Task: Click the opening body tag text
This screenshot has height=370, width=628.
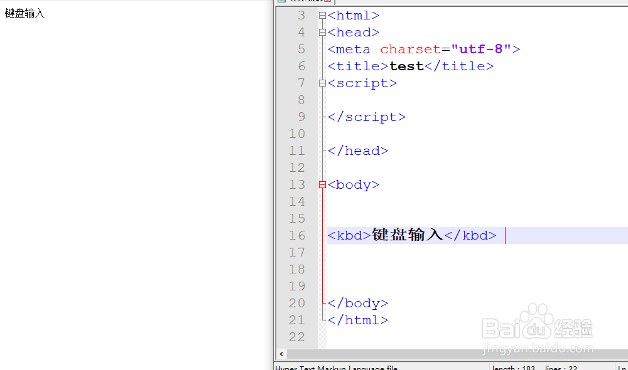Action: point(353,185)
